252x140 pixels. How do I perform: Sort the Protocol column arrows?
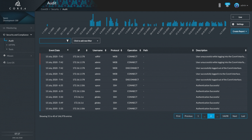pos(121,50)
